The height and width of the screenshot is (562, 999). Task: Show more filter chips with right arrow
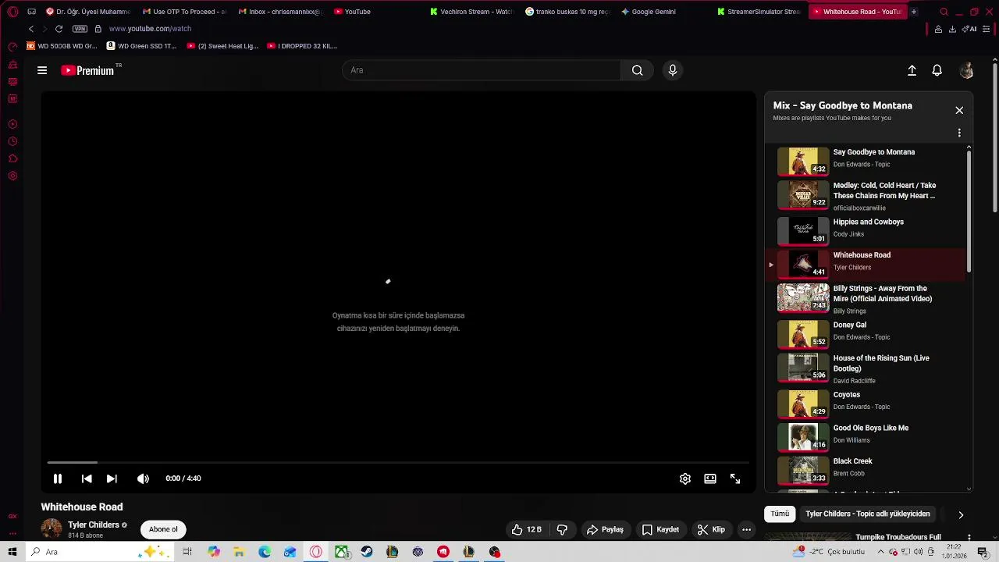click(x=961, y=514)
